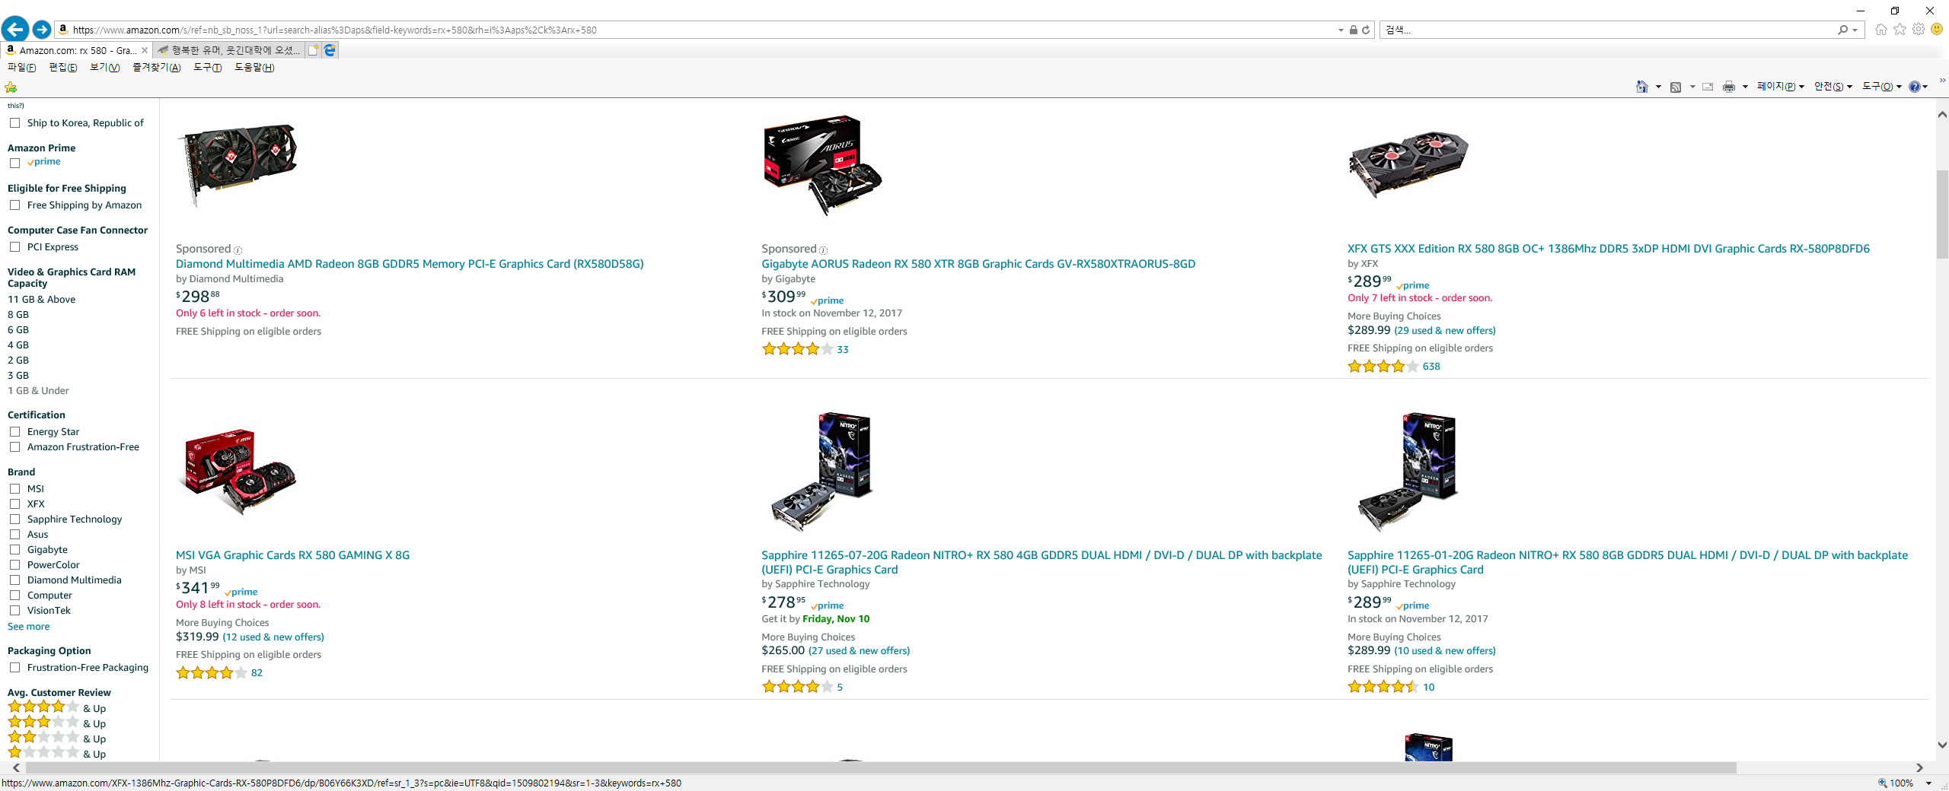Click the Gigabyte AORUS product thumbnail
1949x791 pixels.
click(822, 165)
